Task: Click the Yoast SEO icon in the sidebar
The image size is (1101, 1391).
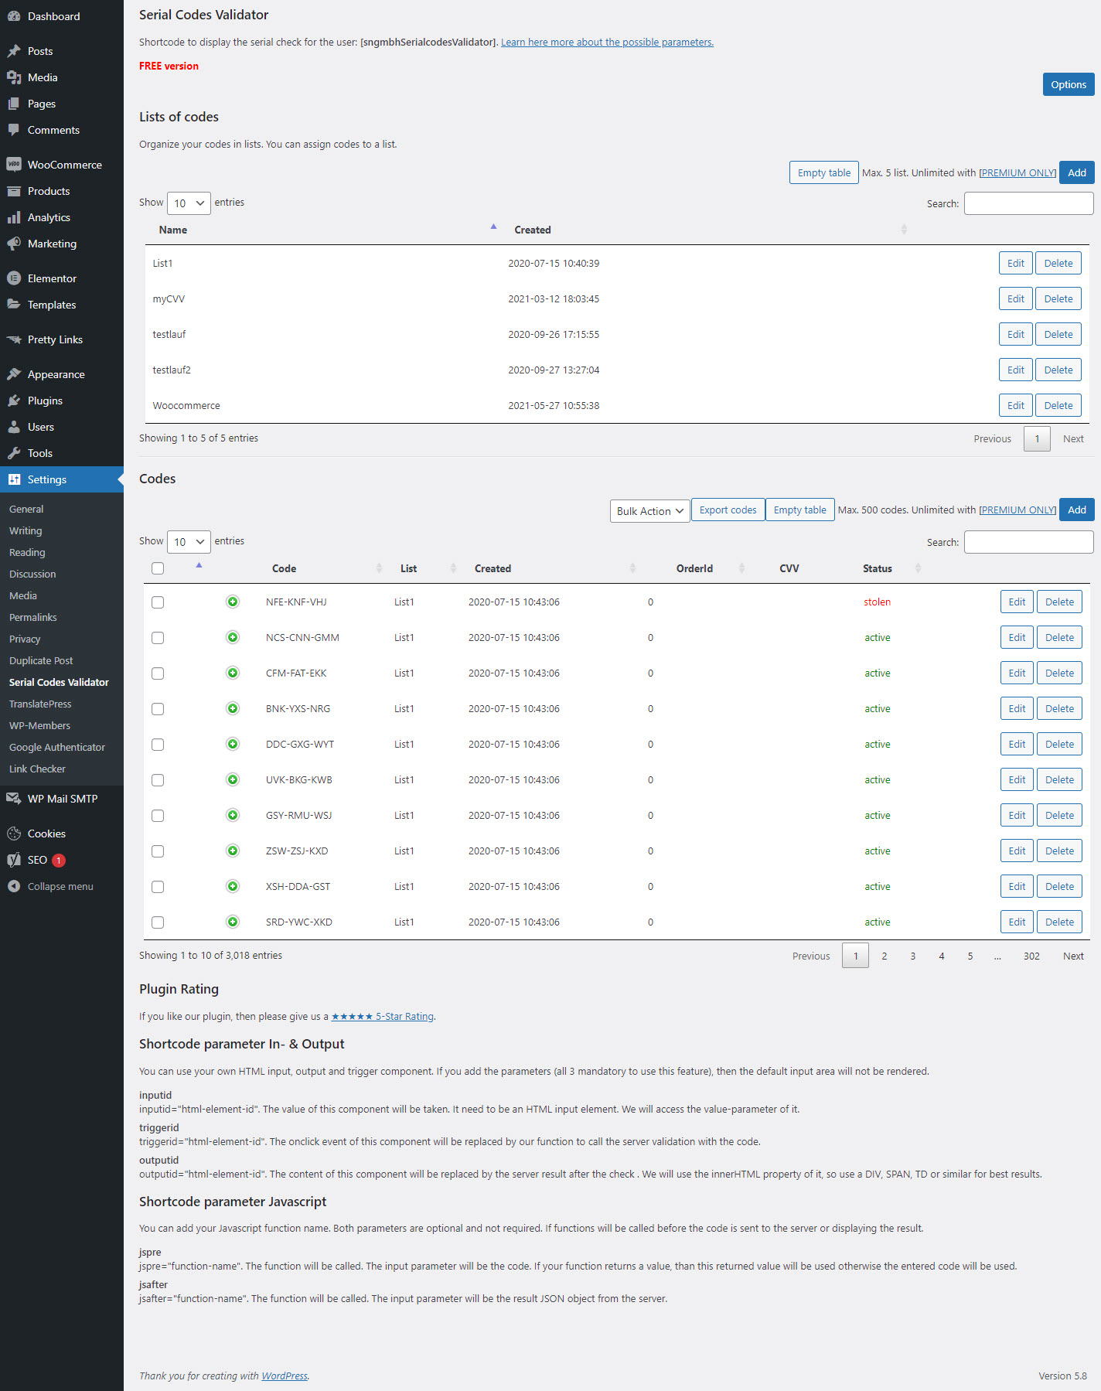Action: click(x=14, y=860)
